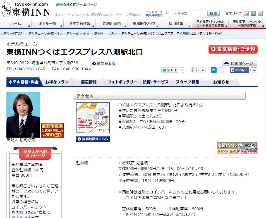Click breadcrumb link ホテル一覧
Screen dimensions: 266x218
[x=71, y=33]
